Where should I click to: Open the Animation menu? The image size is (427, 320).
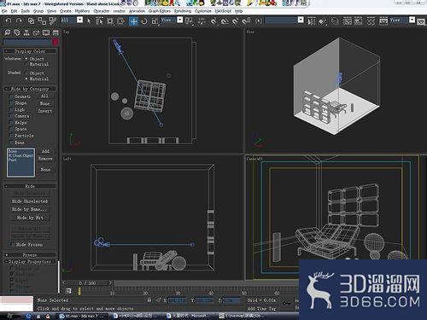(x=137, y=11)
